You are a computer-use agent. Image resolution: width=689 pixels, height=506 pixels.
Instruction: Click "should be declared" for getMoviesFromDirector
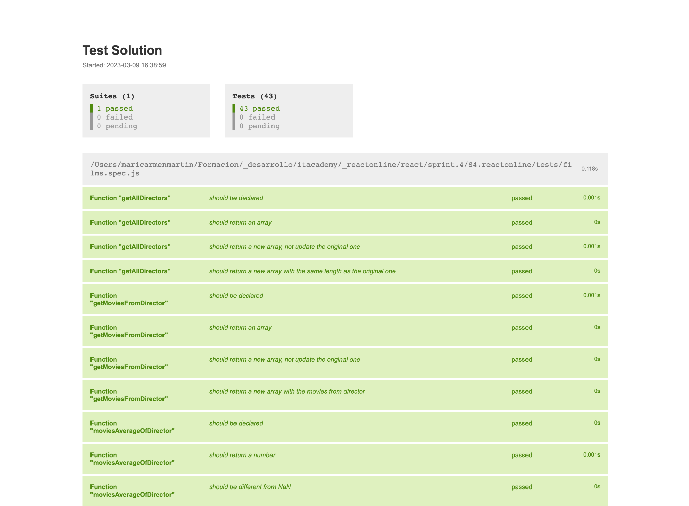tap(236, 296)
